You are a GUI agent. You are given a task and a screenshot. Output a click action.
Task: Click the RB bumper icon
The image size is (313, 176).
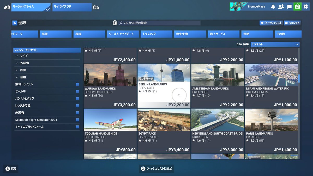(x=96, y=7)
